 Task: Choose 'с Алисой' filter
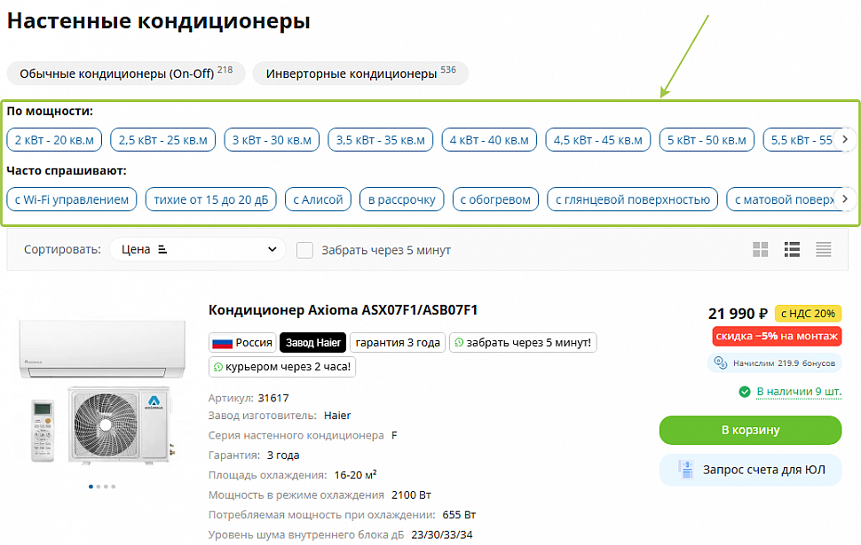click(318, 199)
